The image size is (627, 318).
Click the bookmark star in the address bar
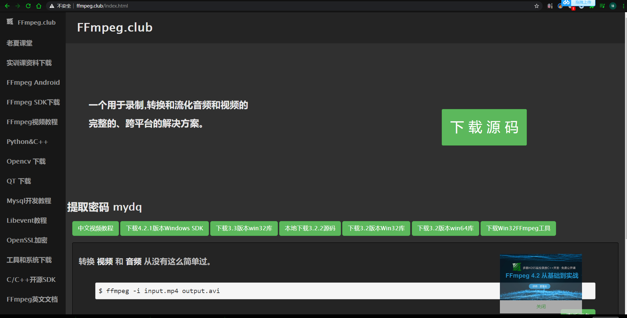click(536, 6)
